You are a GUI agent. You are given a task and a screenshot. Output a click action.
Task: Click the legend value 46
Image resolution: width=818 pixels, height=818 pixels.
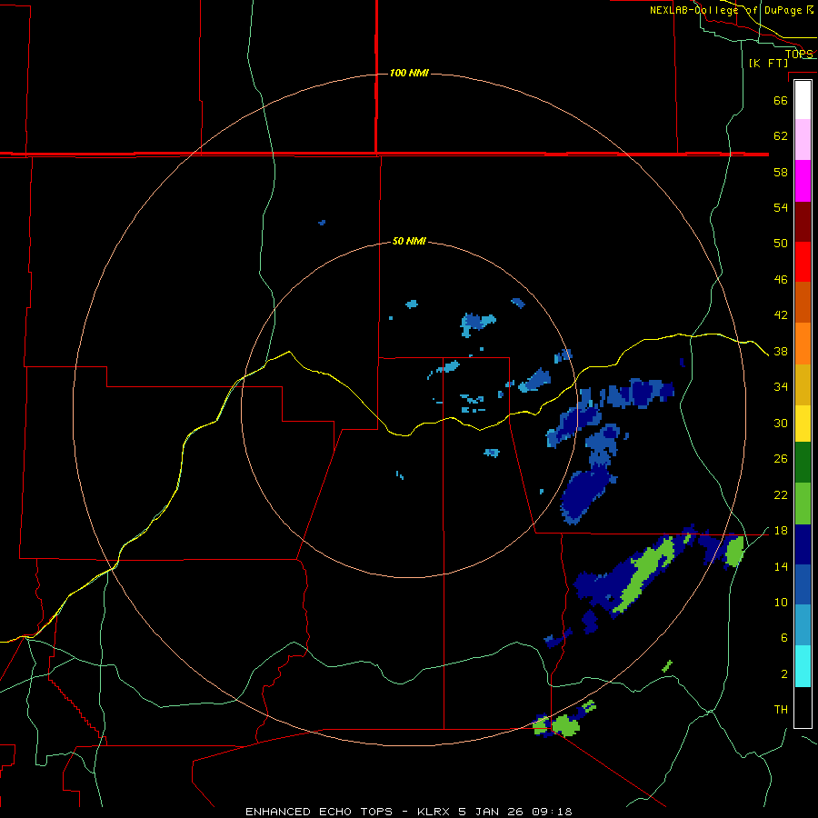[781, 280]
